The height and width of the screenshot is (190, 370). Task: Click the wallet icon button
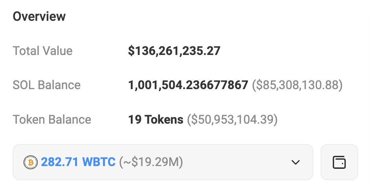(x=339, y=162)
